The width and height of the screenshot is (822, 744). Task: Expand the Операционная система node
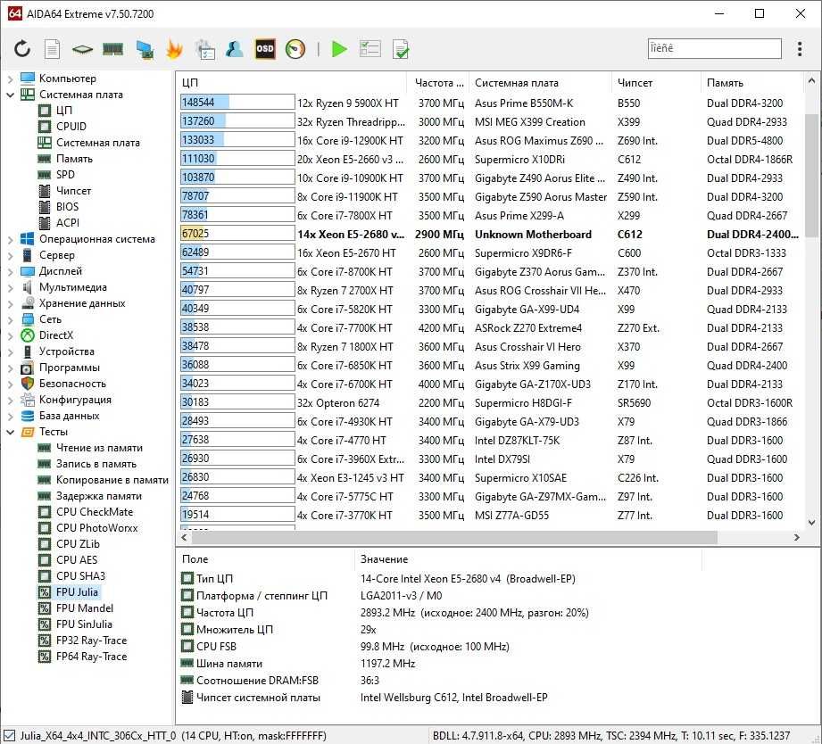tap(10, 239)
